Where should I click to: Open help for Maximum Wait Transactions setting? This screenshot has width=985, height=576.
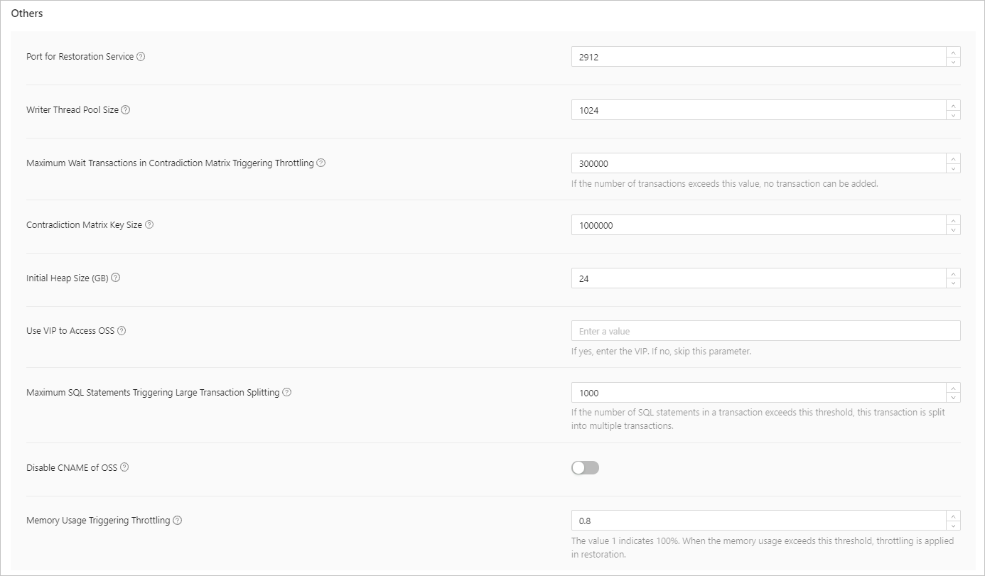[321, 163]
